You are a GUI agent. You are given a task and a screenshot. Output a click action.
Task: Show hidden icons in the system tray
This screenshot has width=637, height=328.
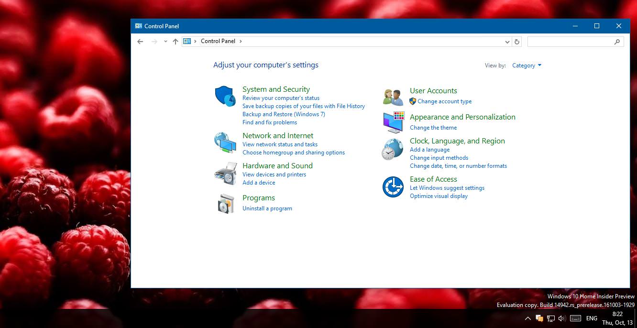[x=527, y=318]
